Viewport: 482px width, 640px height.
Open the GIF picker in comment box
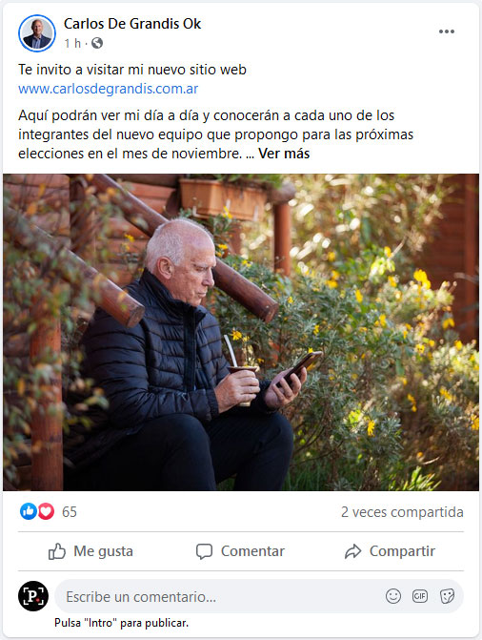[420, 596]
